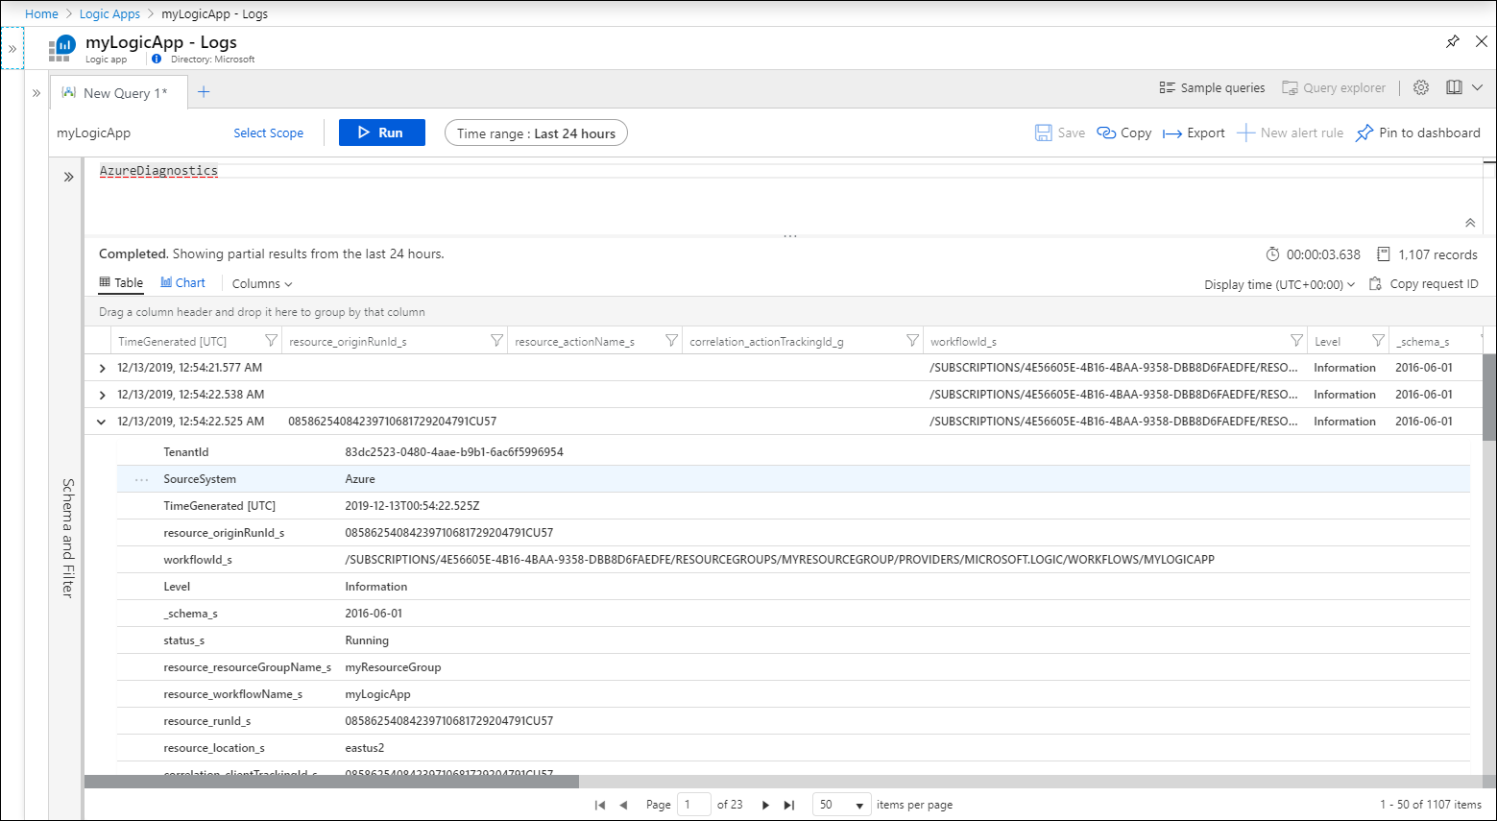This screenshot has height=821, width=1497.
Task: Click the Select Scope link
Action: click(x=268, y=133)
